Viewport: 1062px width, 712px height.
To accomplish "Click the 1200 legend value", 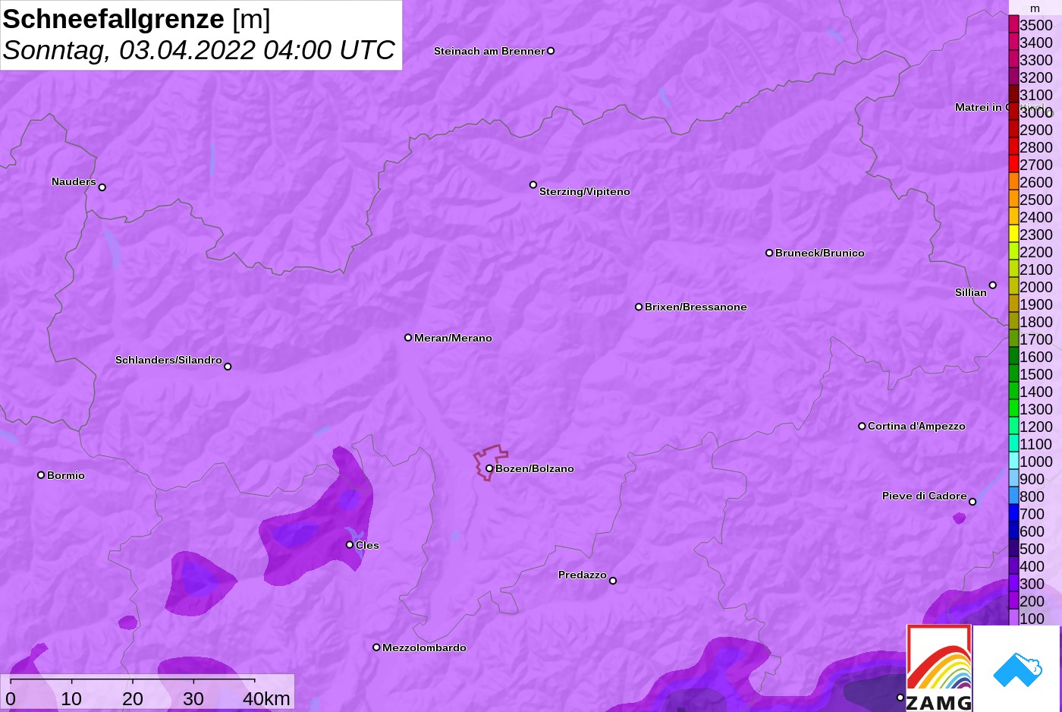I will pyautogui.click(x=1036, y=427).
